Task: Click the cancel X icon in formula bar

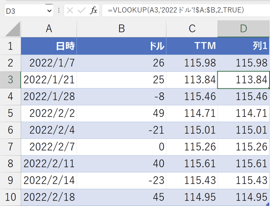Action: click(70, 11)
